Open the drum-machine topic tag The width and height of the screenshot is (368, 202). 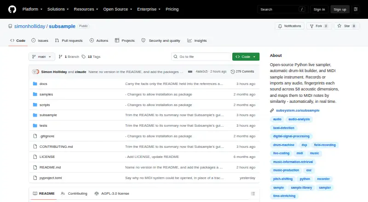coord(283,145)
